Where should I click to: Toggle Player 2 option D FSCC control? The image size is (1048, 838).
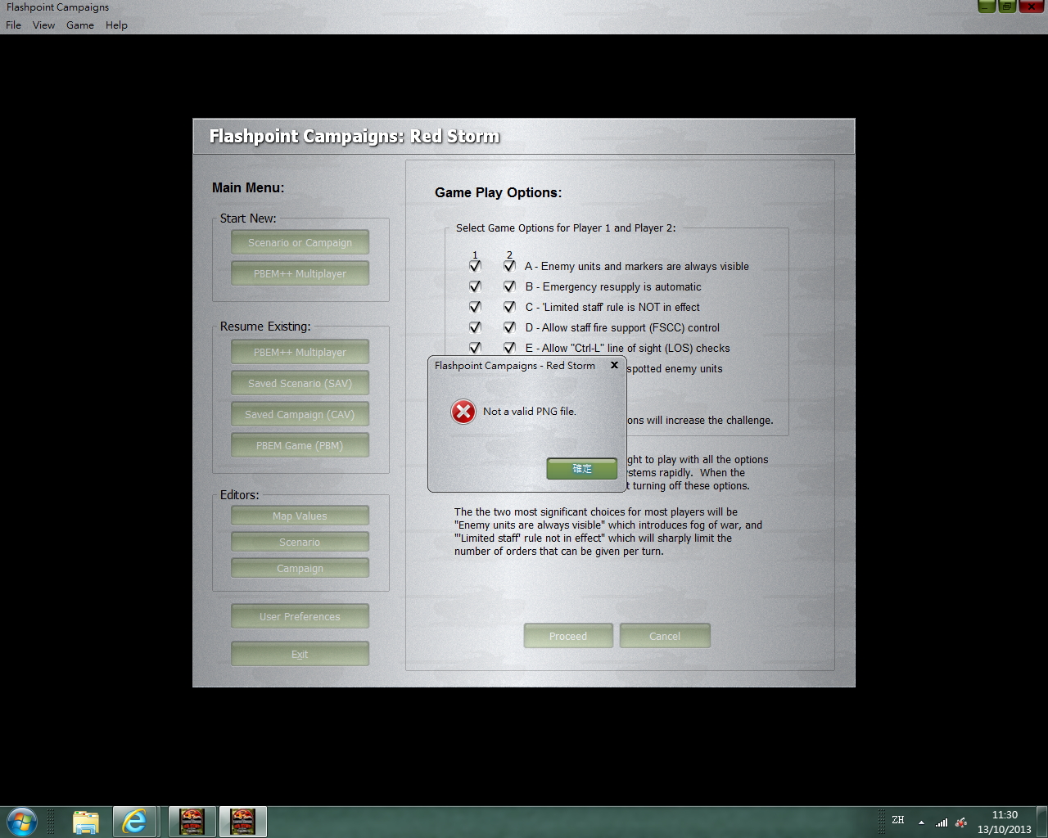coord(509,327)
